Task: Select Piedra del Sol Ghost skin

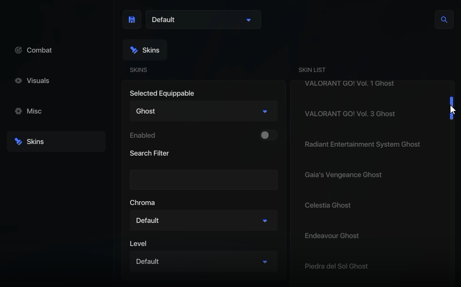Action: click(336, 266)
